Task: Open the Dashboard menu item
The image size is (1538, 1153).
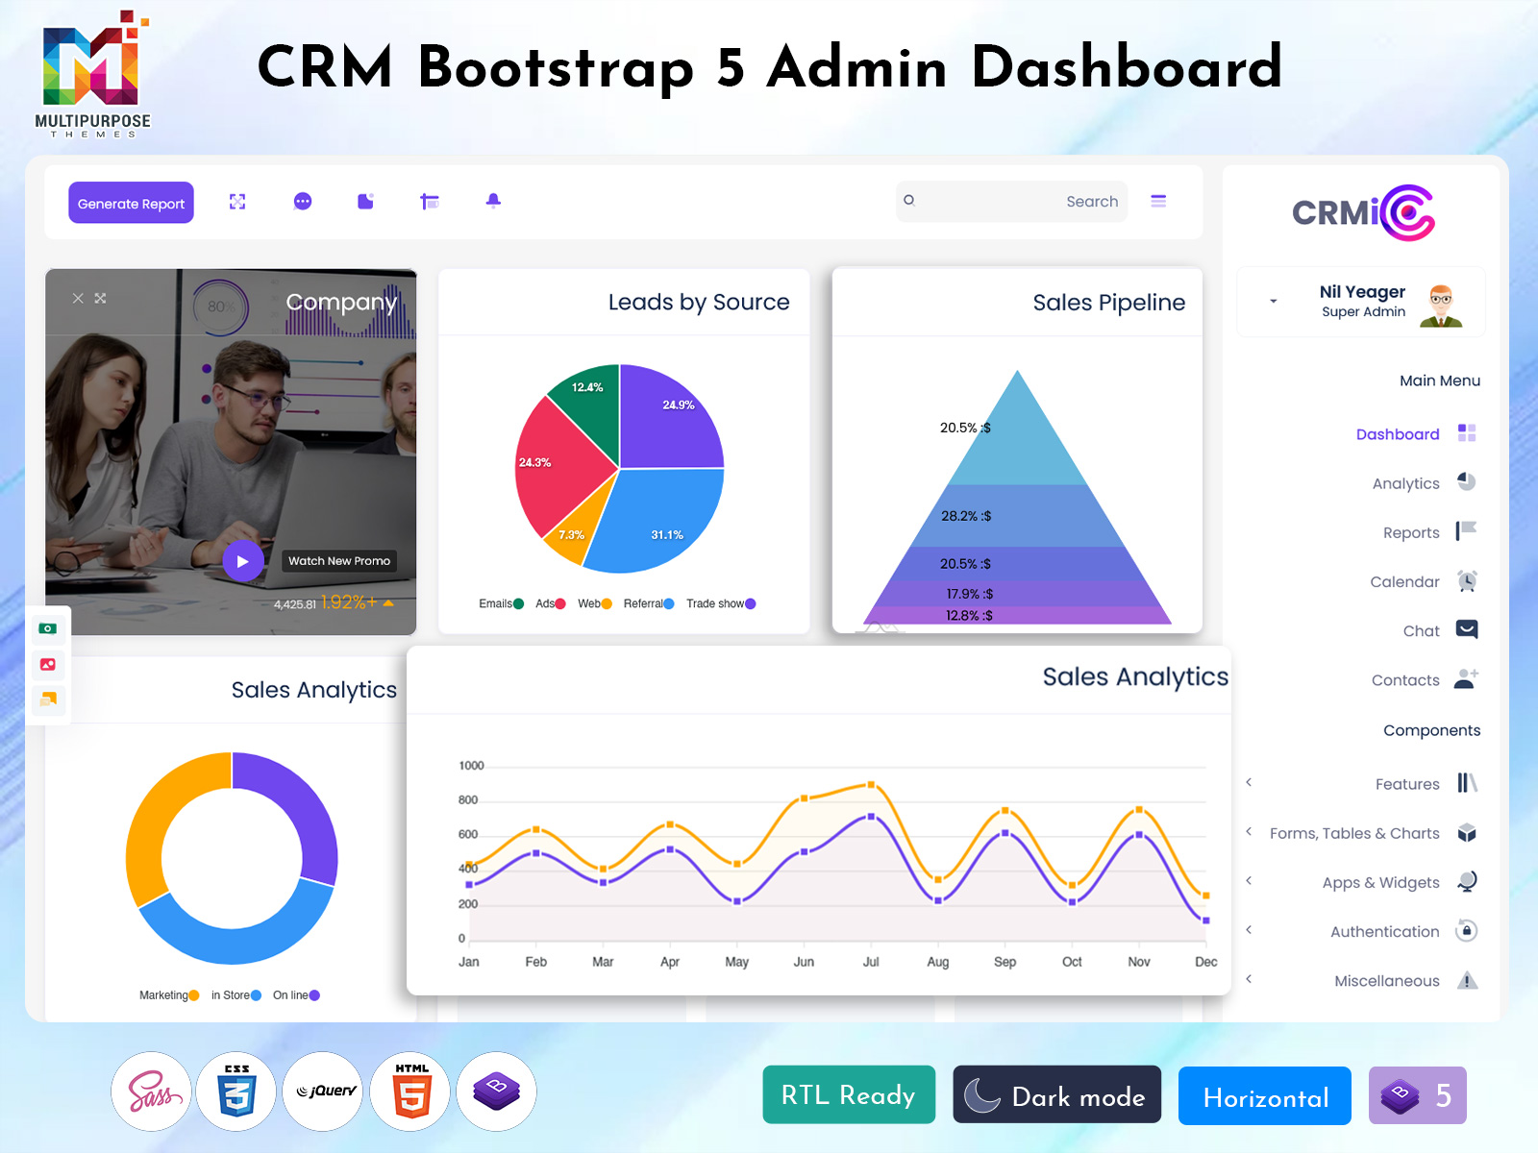Action: click(x=1398, y=434)
